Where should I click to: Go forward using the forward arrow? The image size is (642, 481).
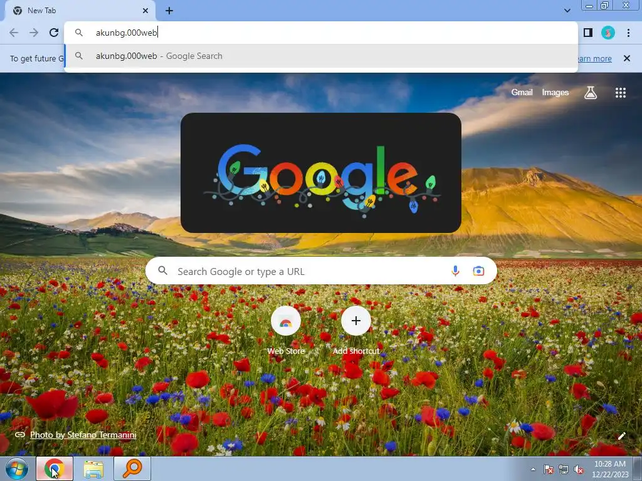click(34, 33)
